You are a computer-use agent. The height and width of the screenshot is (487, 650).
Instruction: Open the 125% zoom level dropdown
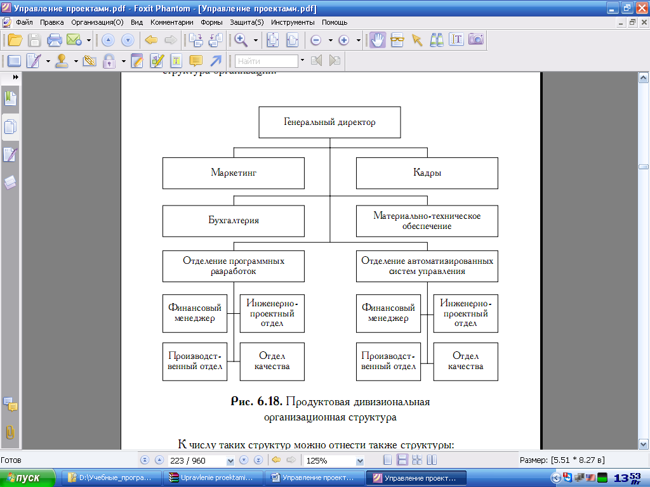point(360,460)
